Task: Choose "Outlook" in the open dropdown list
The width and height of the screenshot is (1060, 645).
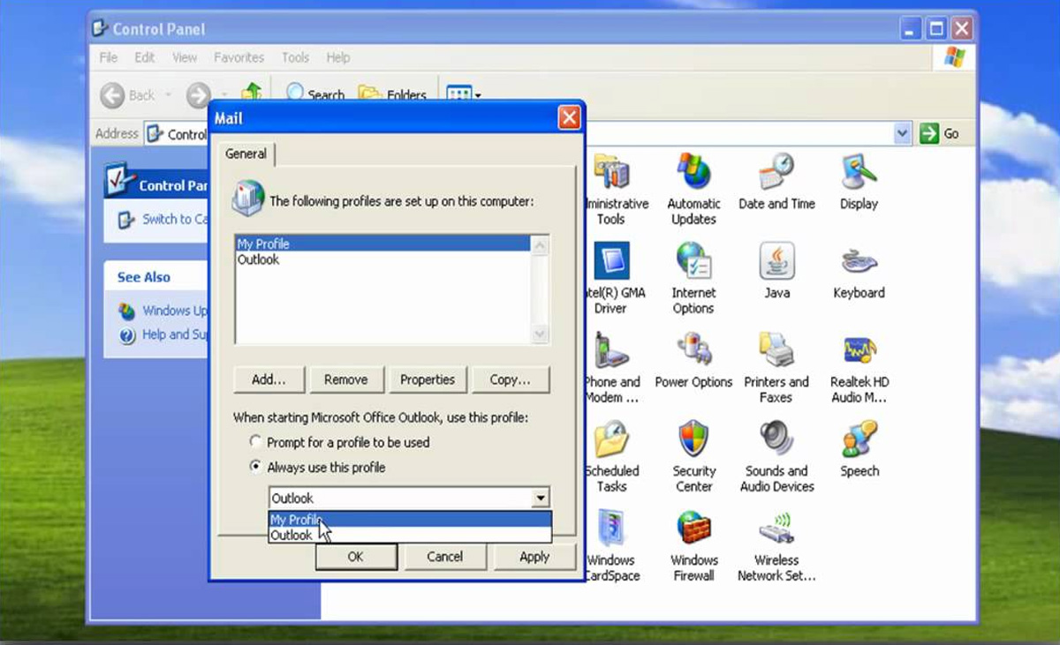Action: coord(291,536)
